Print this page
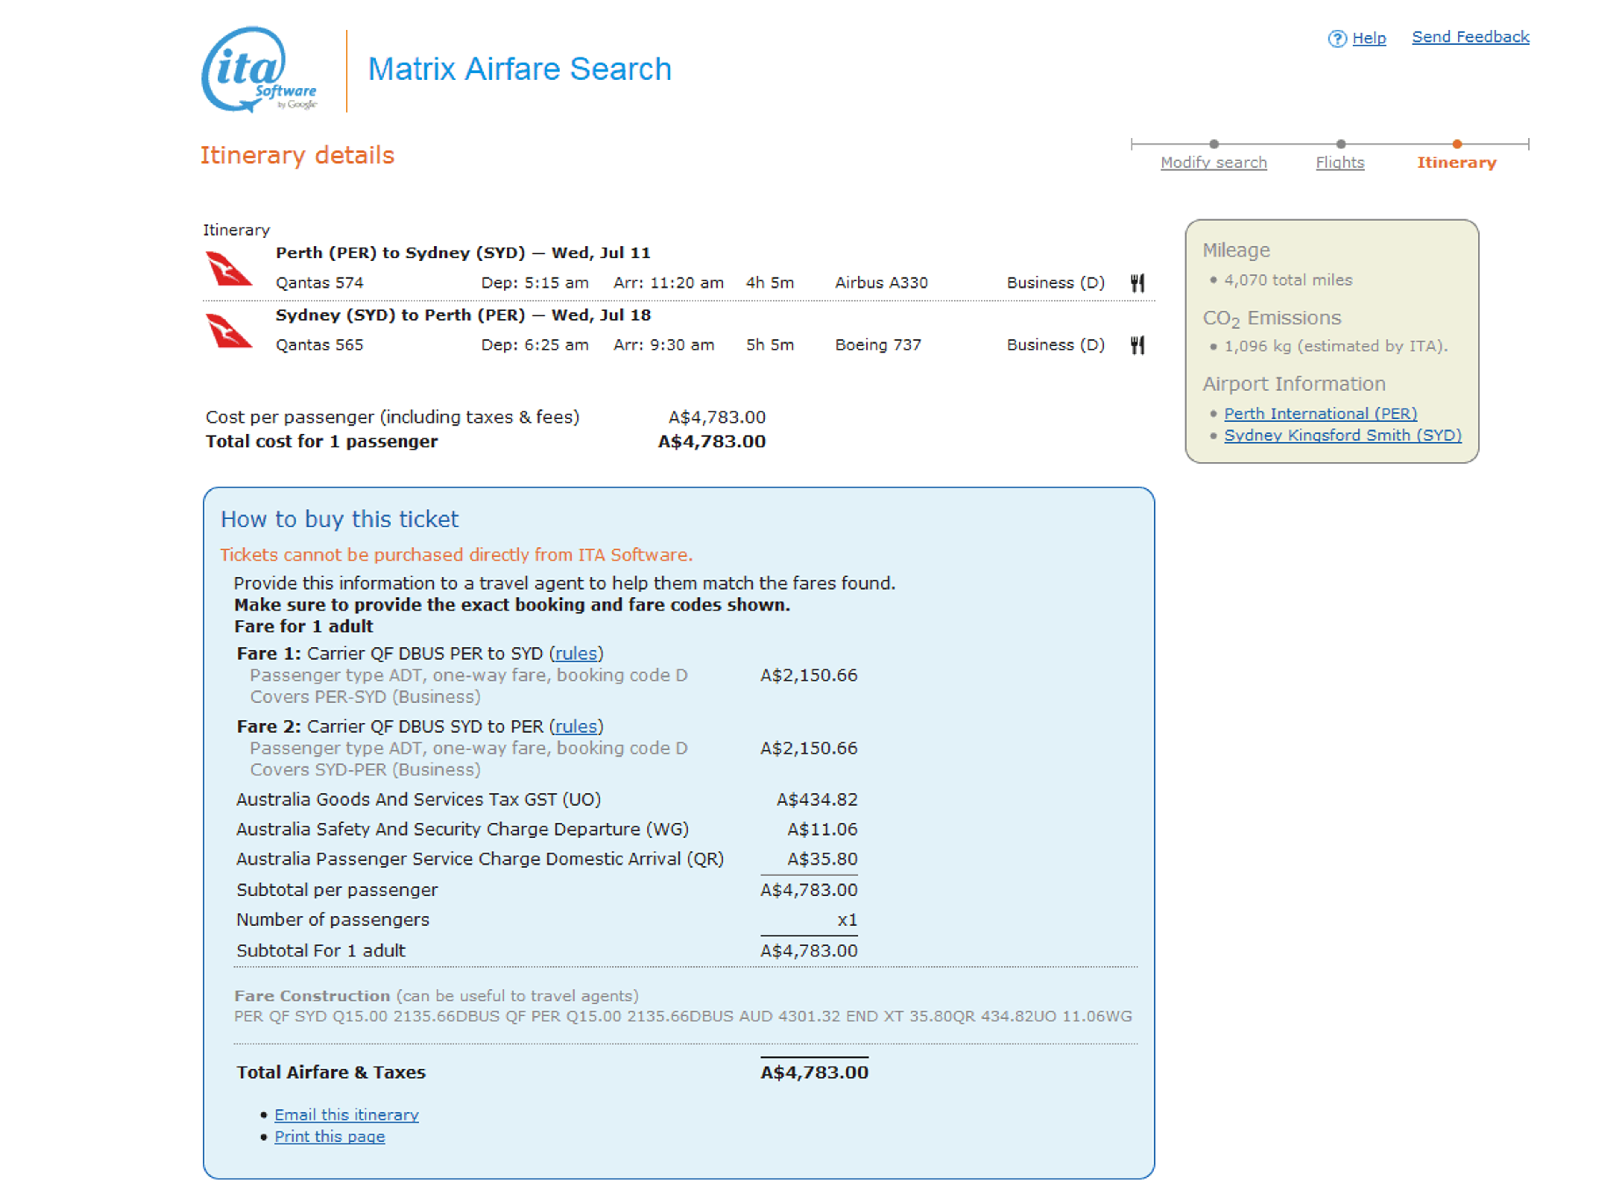This screenshot has width=1601, height=1197. point(329,1136)
